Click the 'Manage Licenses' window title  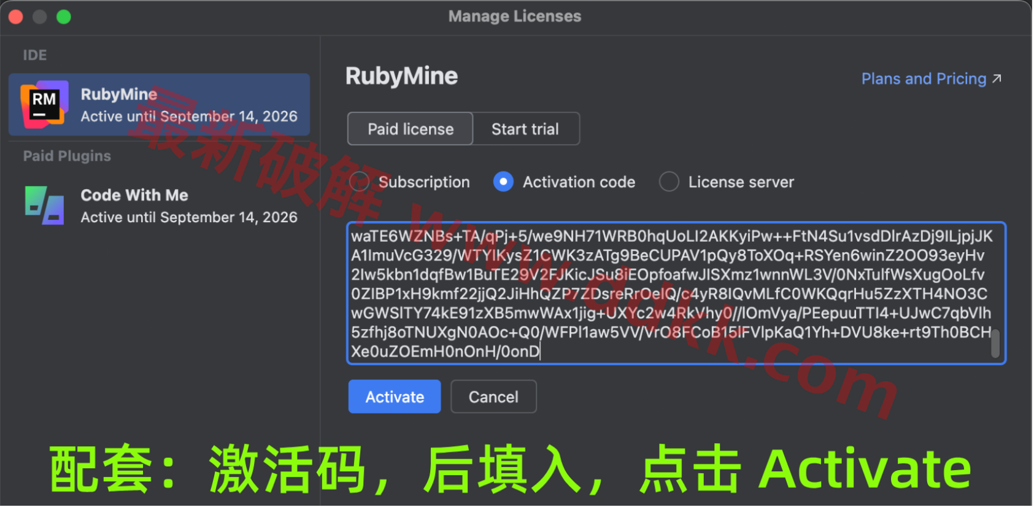coord(514,17)
